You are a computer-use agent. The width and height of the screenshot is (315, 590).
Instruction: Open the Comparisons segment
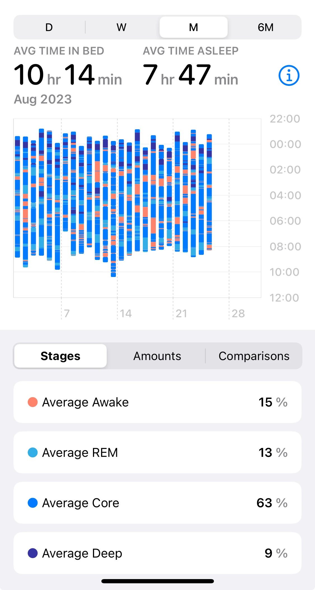[254, 356]
